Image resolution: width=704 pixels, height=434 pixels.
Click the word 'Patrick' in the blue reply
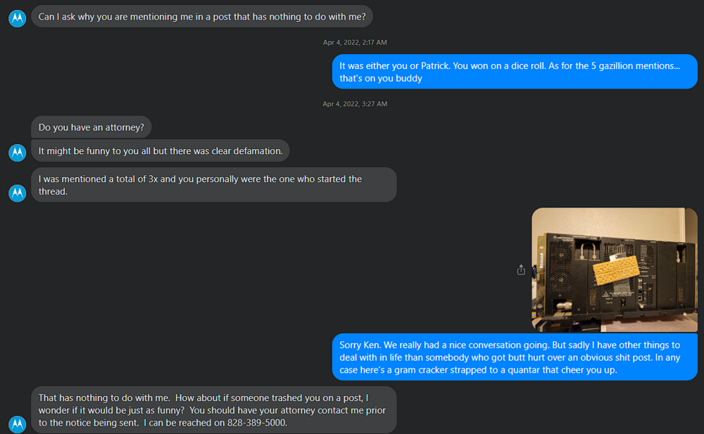435,65
